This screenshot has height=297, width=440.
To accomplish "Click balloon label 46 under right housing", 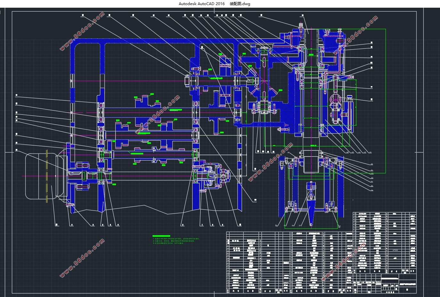I will click(347, 153).
